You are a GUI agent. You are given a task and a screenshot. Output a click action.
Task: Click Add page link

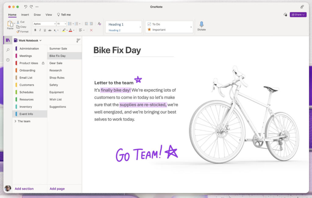pos(57,189)
